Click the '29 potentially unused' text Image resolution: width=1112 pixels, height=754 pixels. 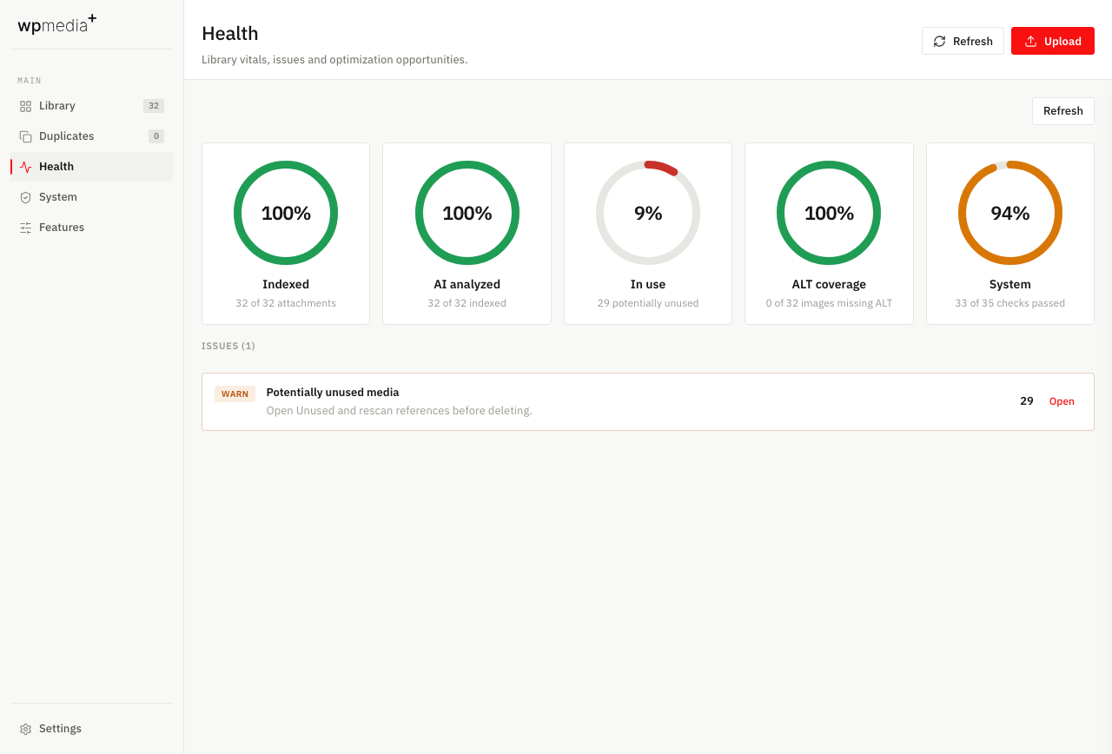point(648,303)
